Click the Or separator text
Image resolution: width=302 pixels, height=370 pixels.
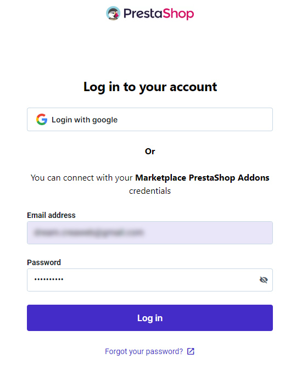tap(150, 152)
